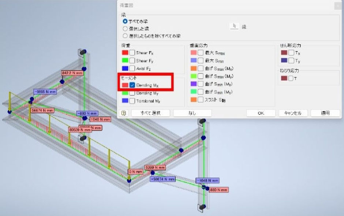The width and height of the screenshot is (344, 216).
Task: Open orange swatch for 曲げ Smax (Mx)
Action: [x=194, y=68]
